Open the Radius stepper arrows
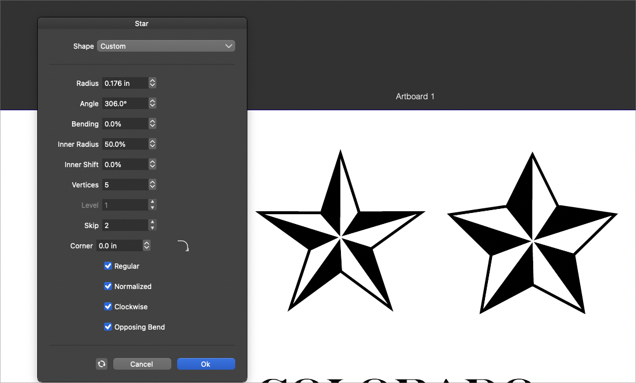The image size is (636, 383). click(x=152, y=84)
